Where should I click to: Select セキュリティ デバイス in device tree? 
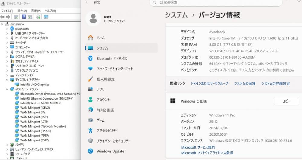click(27, 61)
